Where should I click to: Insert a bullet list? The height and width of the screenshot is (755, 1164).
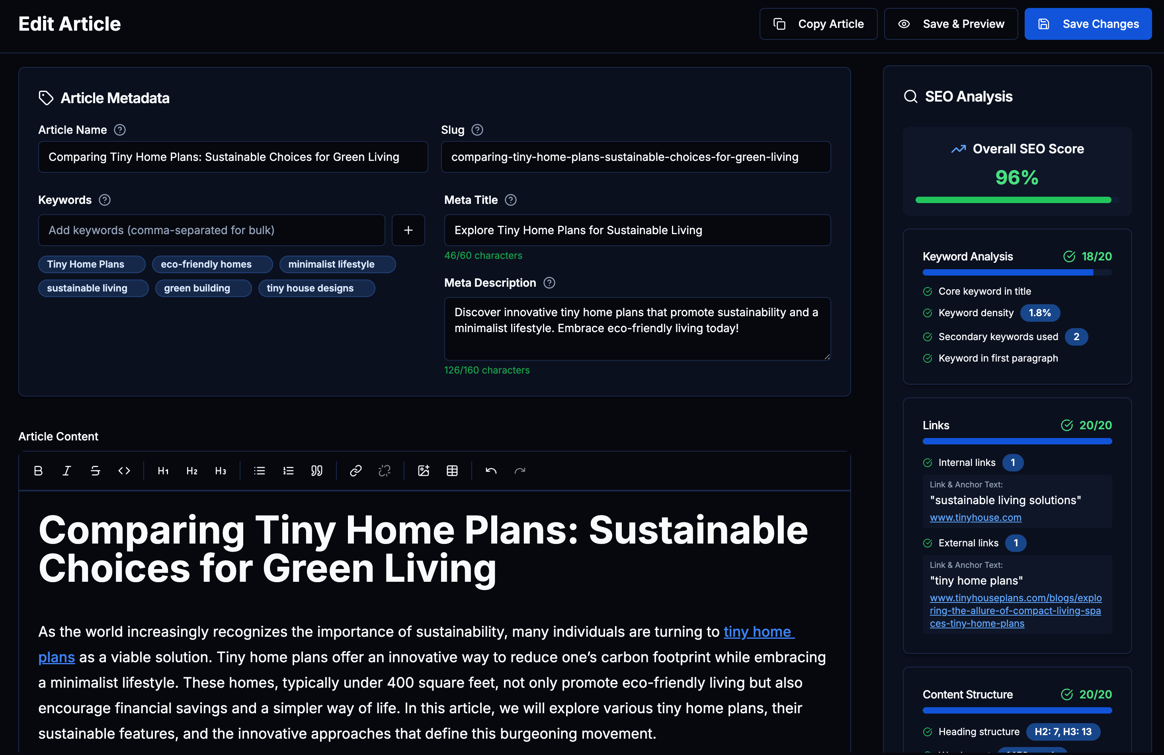pos(260,471)
